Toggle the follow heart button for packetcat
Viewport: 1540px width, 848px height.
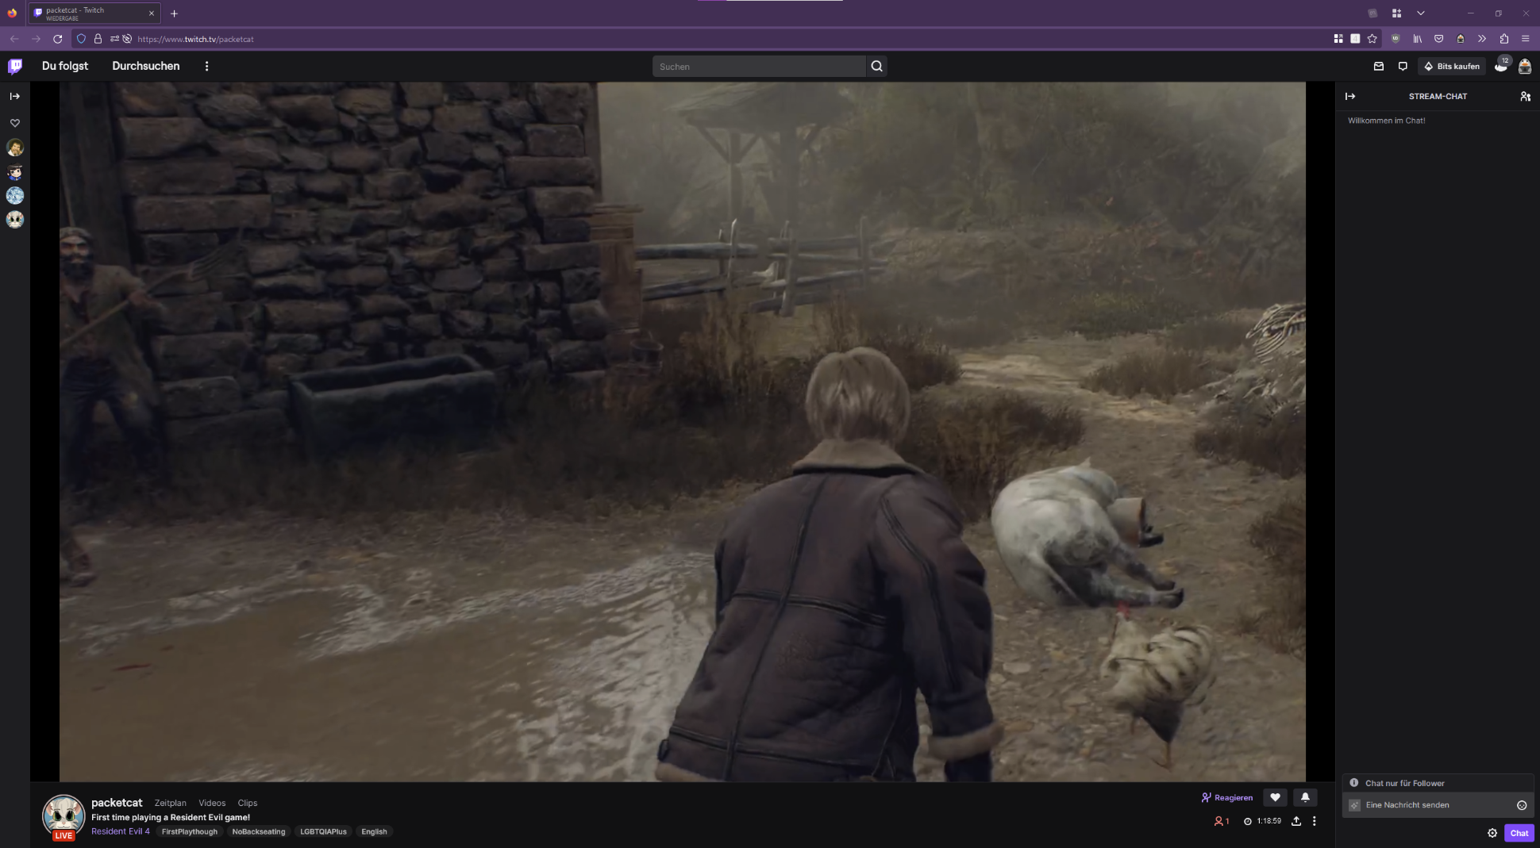coord(1276,797)
